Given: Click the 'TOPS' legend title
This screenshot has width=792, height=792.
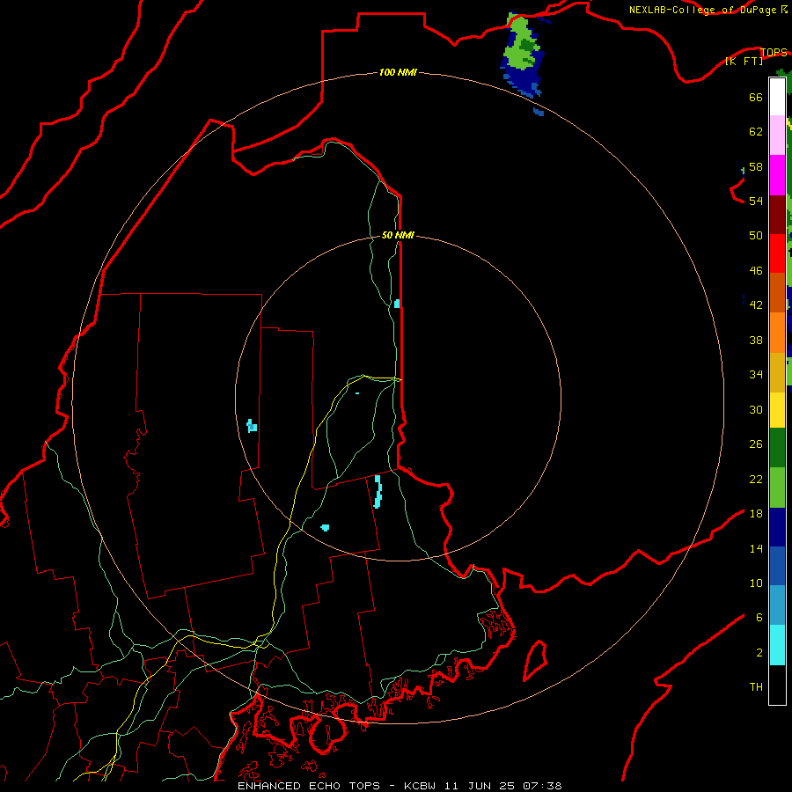Looking at the screenshot, I should click(x=774, y=53).
